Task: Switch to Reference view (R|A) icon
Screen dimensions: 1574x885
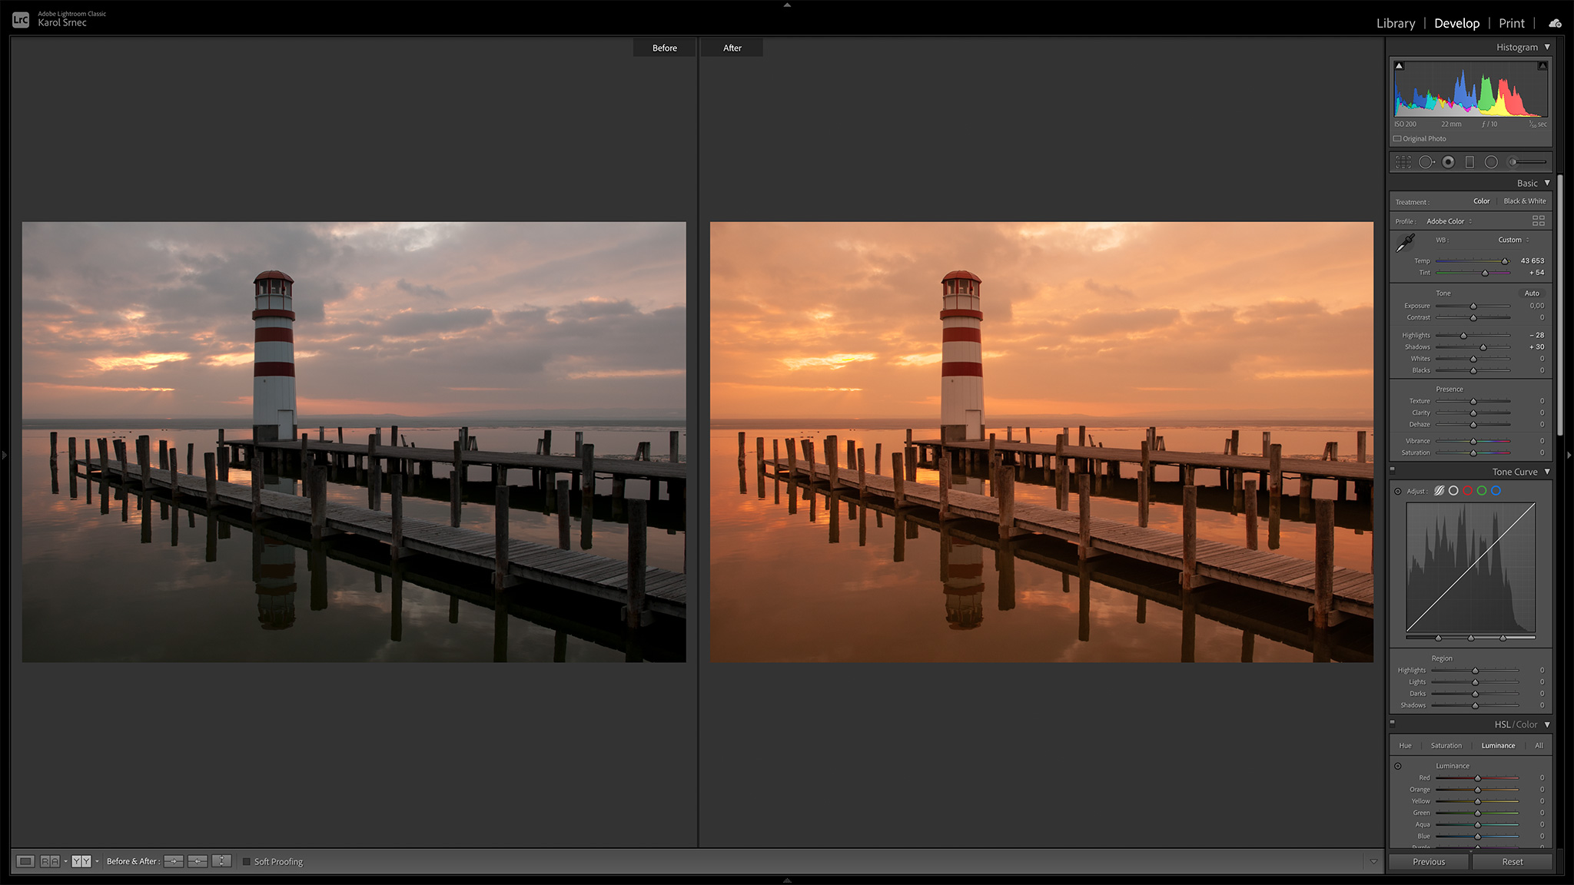Action: (x=49, y=861)
